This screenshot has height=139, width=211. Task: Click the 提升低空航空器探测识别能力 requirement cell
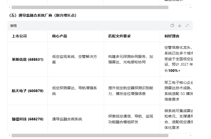[132, 91]
